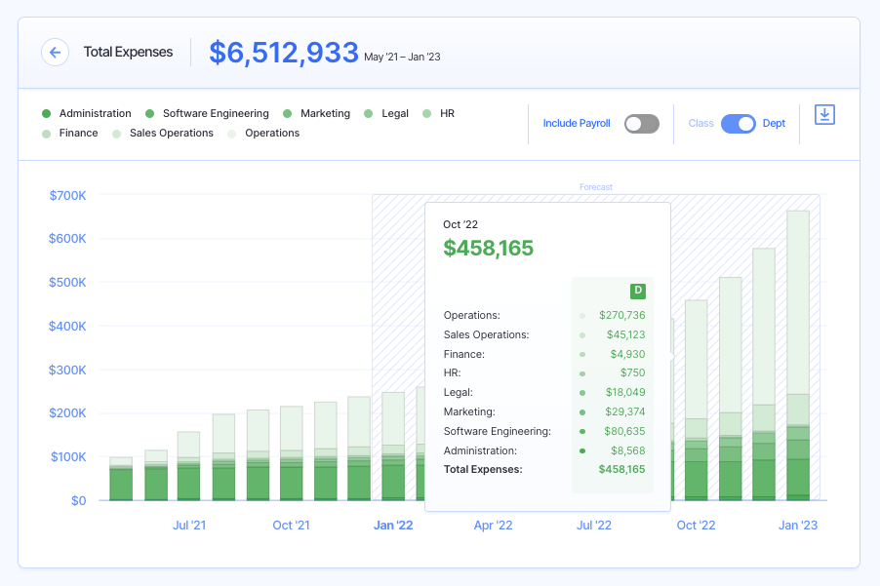
Task: Click the Oct '22 axis label
Action: click(x=696, y=526)
